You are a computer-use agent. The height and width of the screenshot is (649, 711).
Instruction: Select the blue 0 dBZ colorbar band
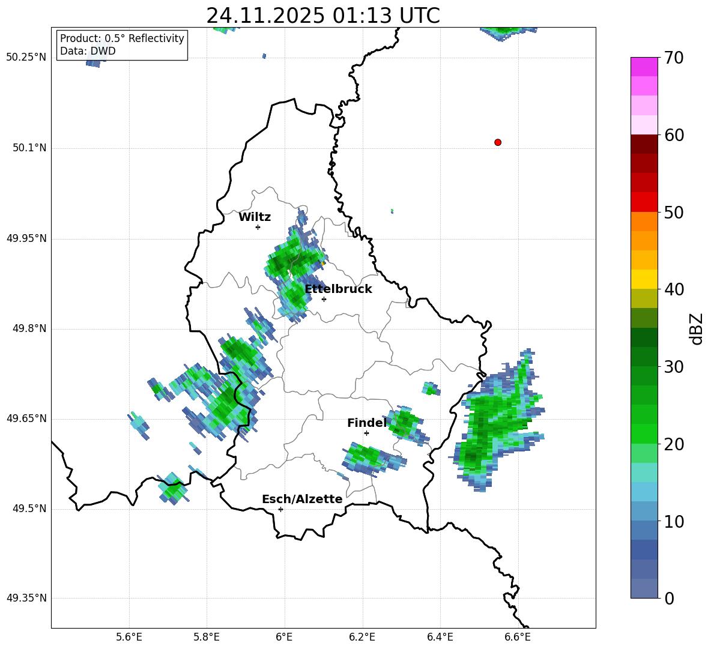pyautogui.click(x=644, y=588)
